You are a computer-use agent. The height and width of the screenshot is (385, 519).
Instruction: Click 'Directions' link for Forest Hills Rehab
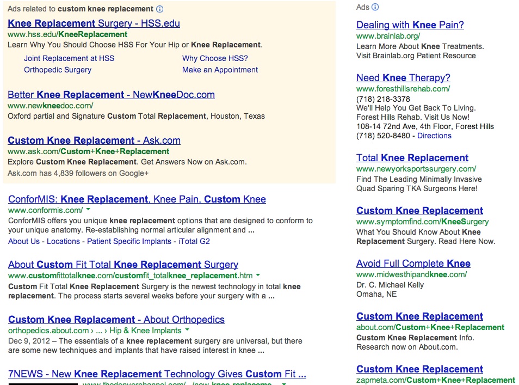click(434, 136)
